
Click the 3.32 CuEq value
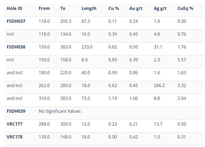(x=182, y=85)
